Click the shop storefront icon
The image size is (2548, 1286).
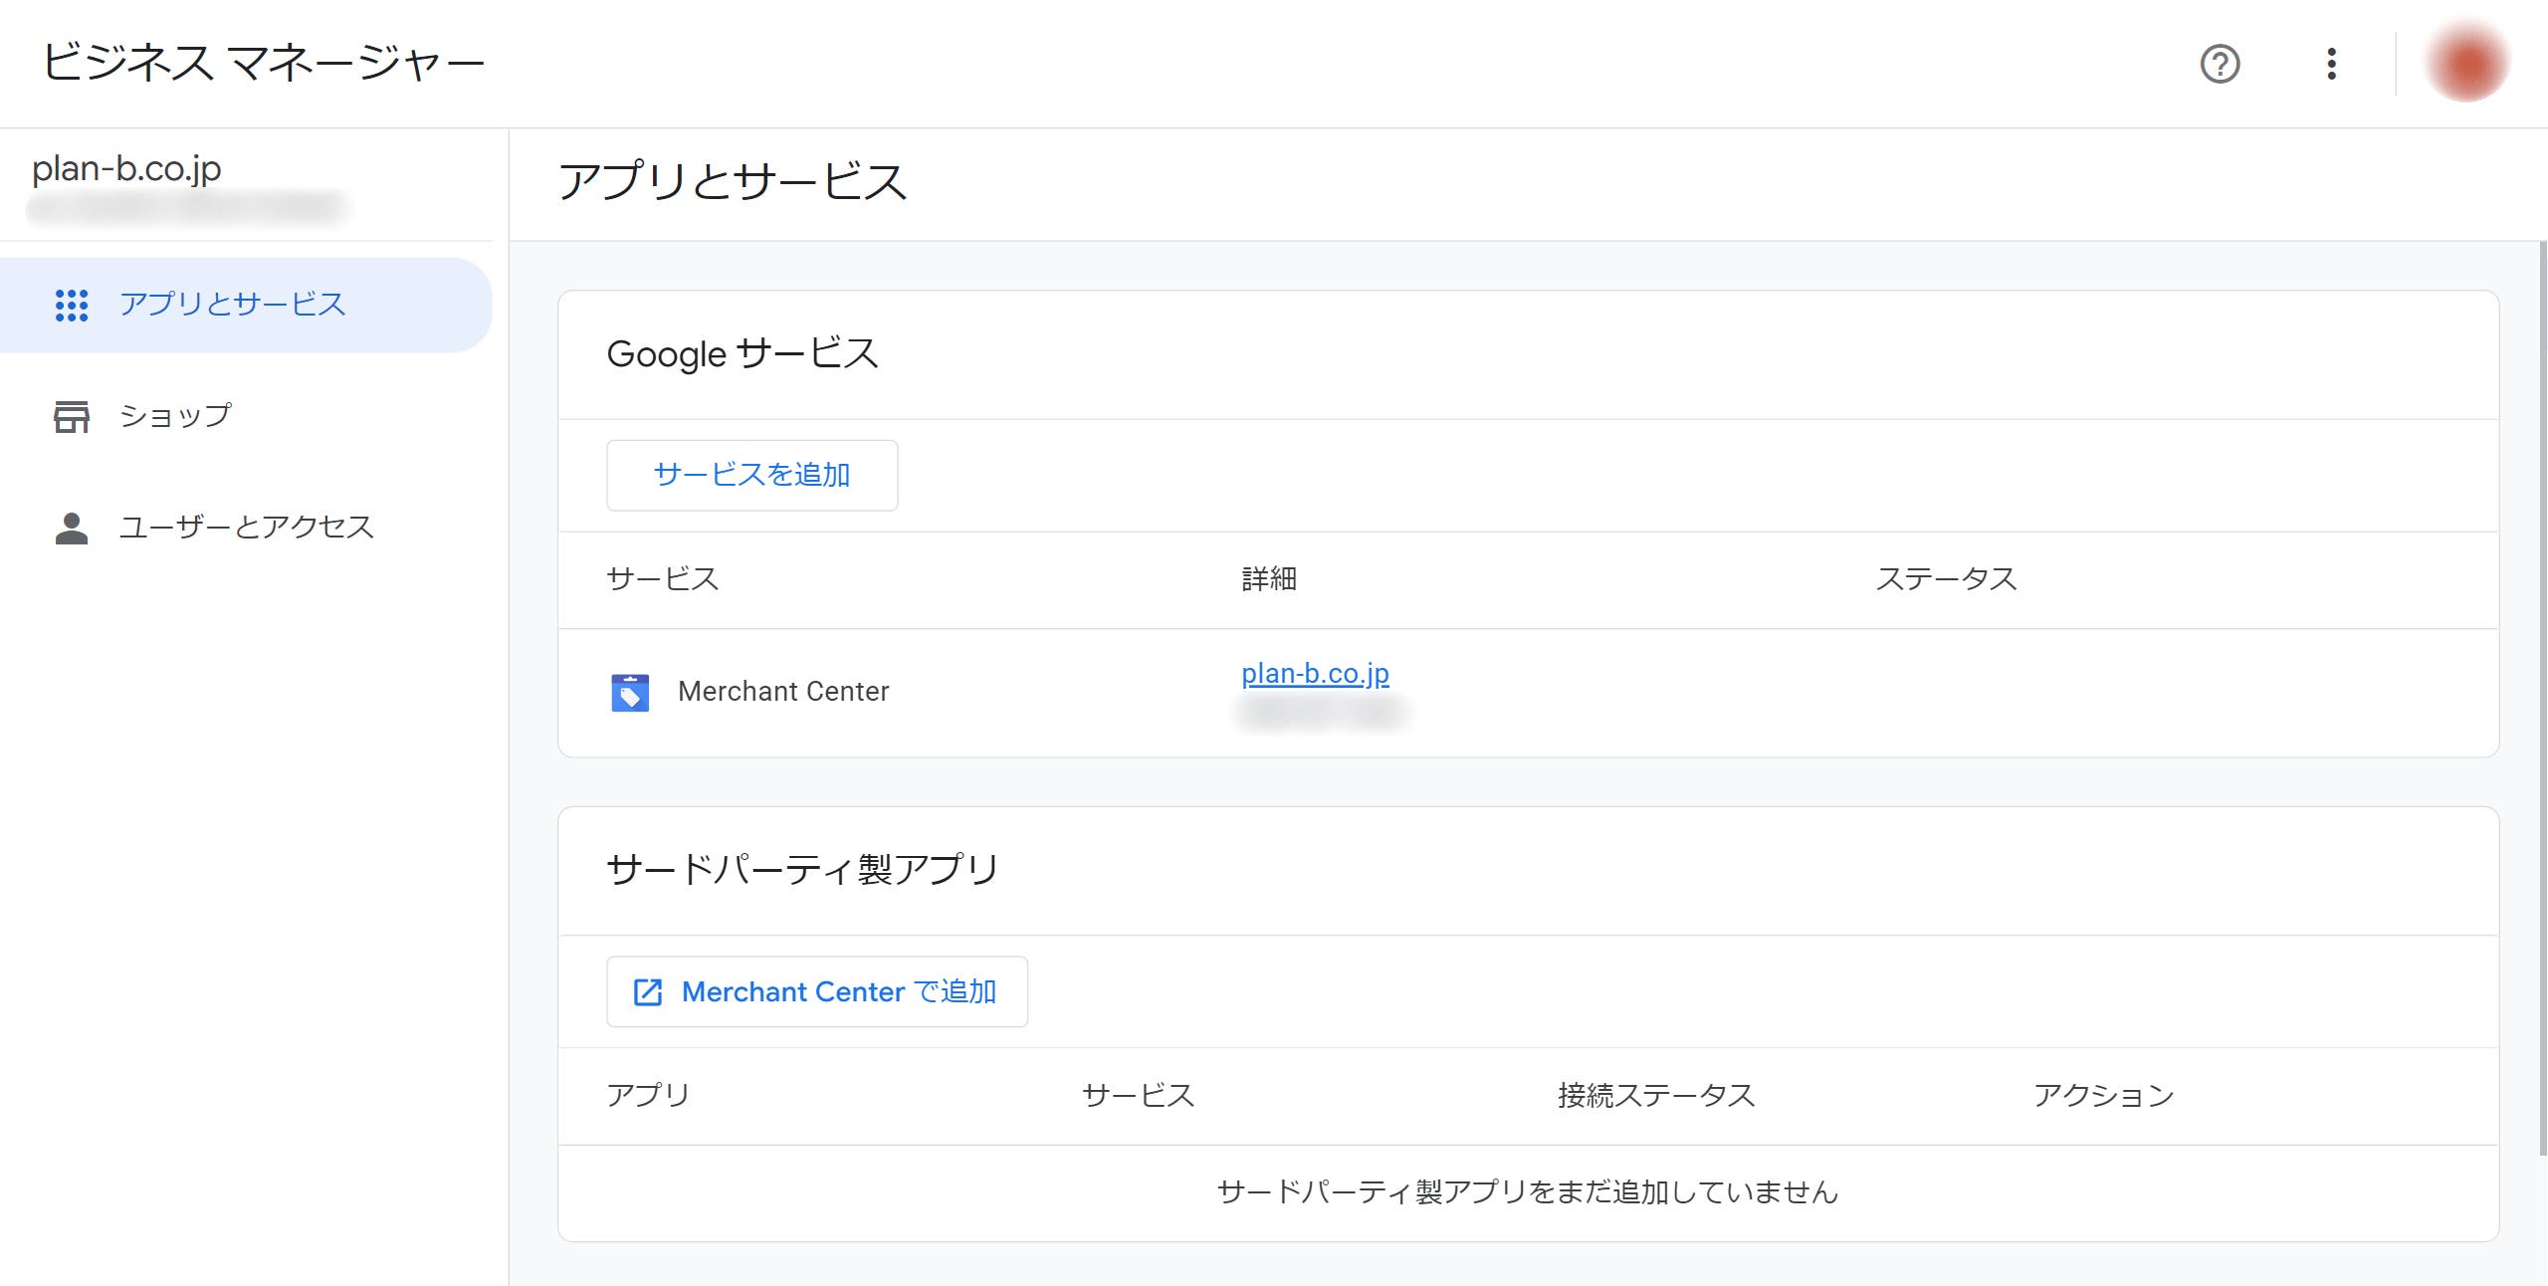click(x=72, y=416)
